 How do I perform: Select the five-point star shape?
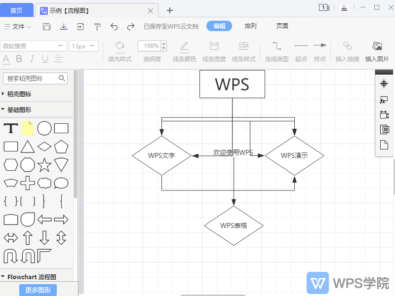pos(44,165)
